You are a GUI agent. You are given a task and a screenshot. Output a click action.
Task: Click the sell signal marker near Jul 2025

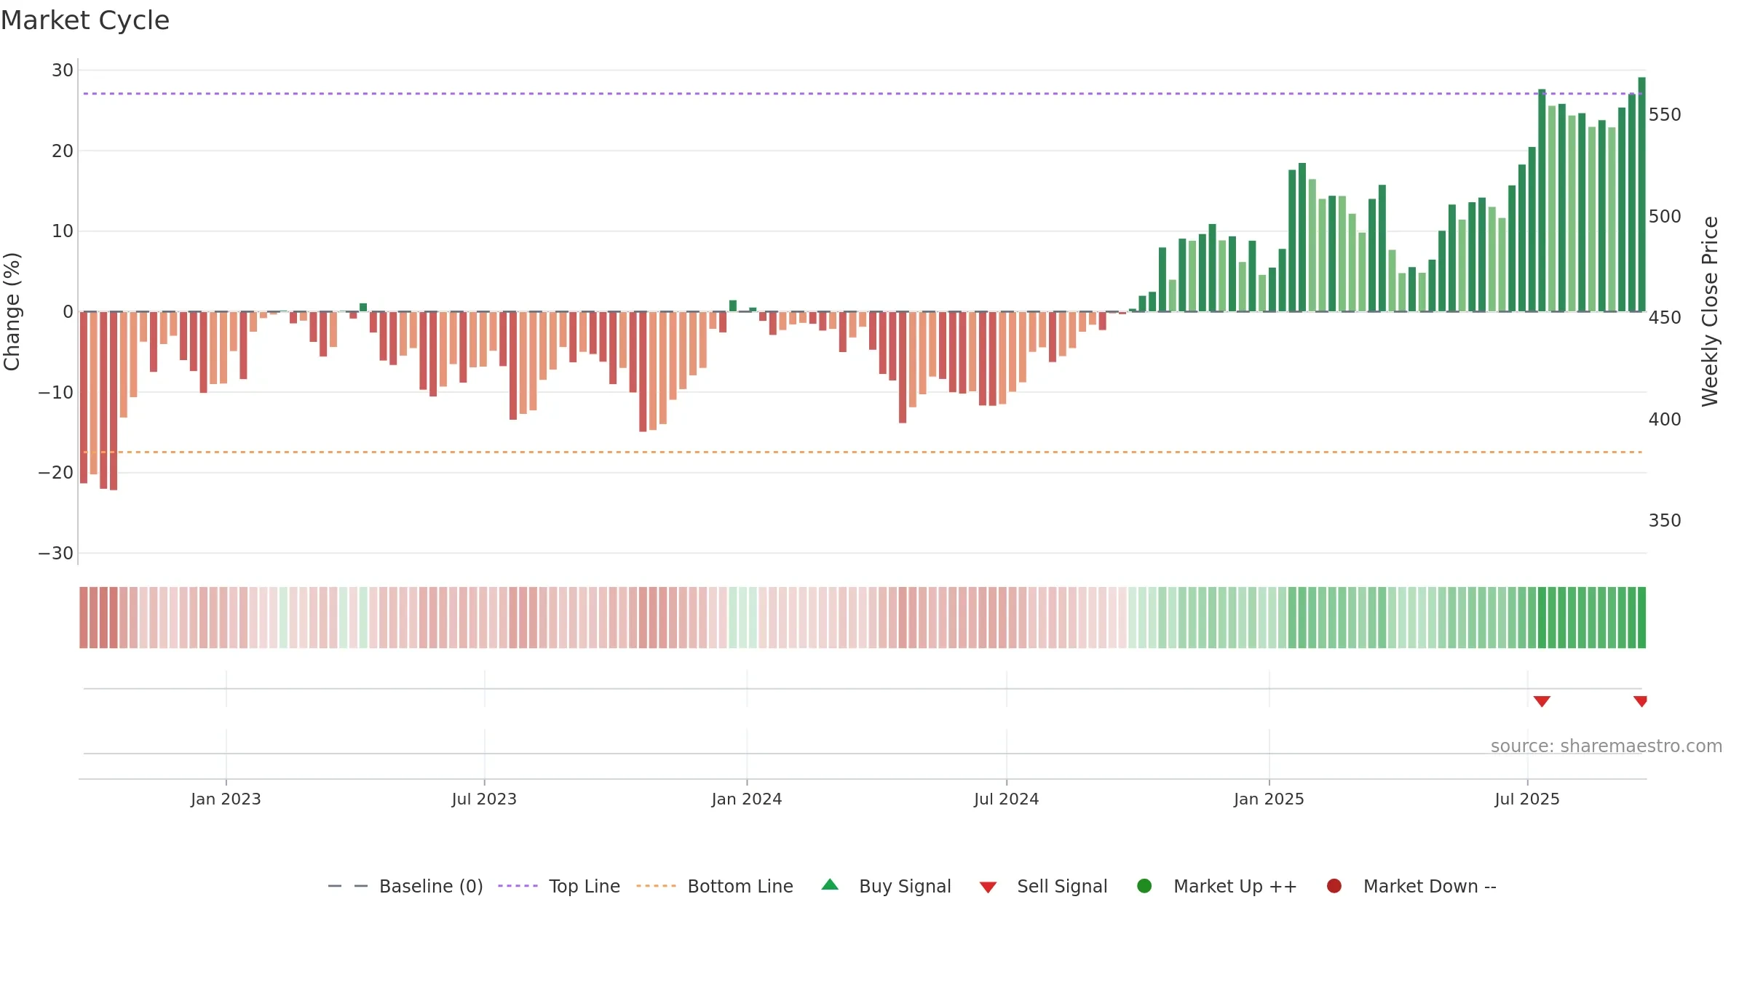coord(1542,701)
